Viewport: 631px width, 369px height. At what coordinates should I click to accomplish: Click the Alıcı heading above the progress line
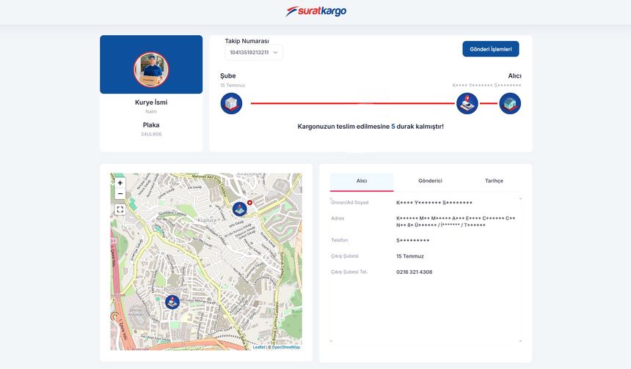click(x=514, y=76)
